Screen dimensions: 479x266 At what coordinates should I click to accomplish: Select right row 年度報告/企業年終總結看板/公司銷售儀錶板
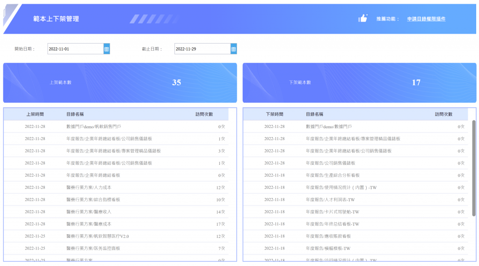(x=356, y=151)
